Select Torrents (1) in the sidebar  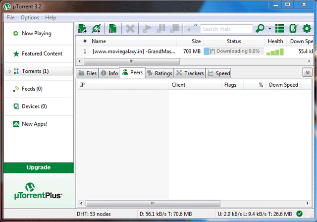39,71
